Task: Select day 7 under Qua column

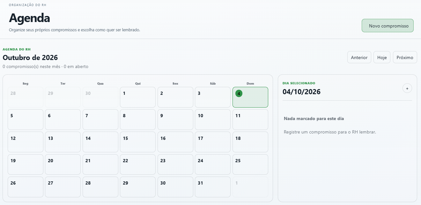Action: point(100,119)
